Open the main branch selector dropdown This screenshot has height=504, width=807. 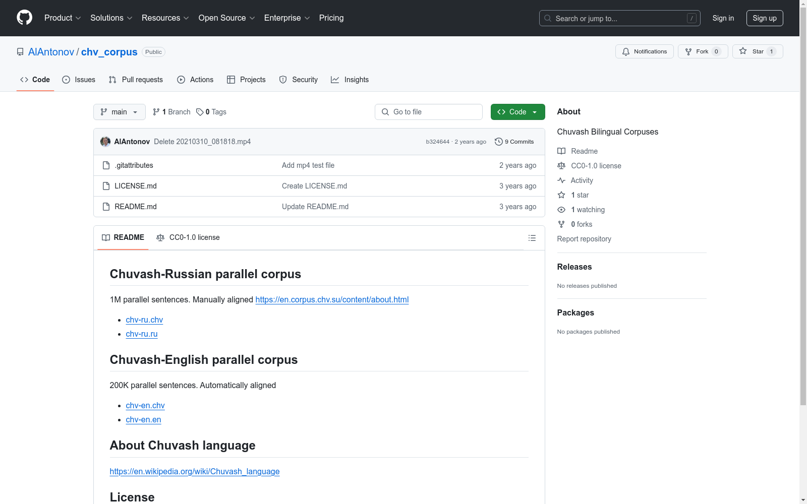120,112
